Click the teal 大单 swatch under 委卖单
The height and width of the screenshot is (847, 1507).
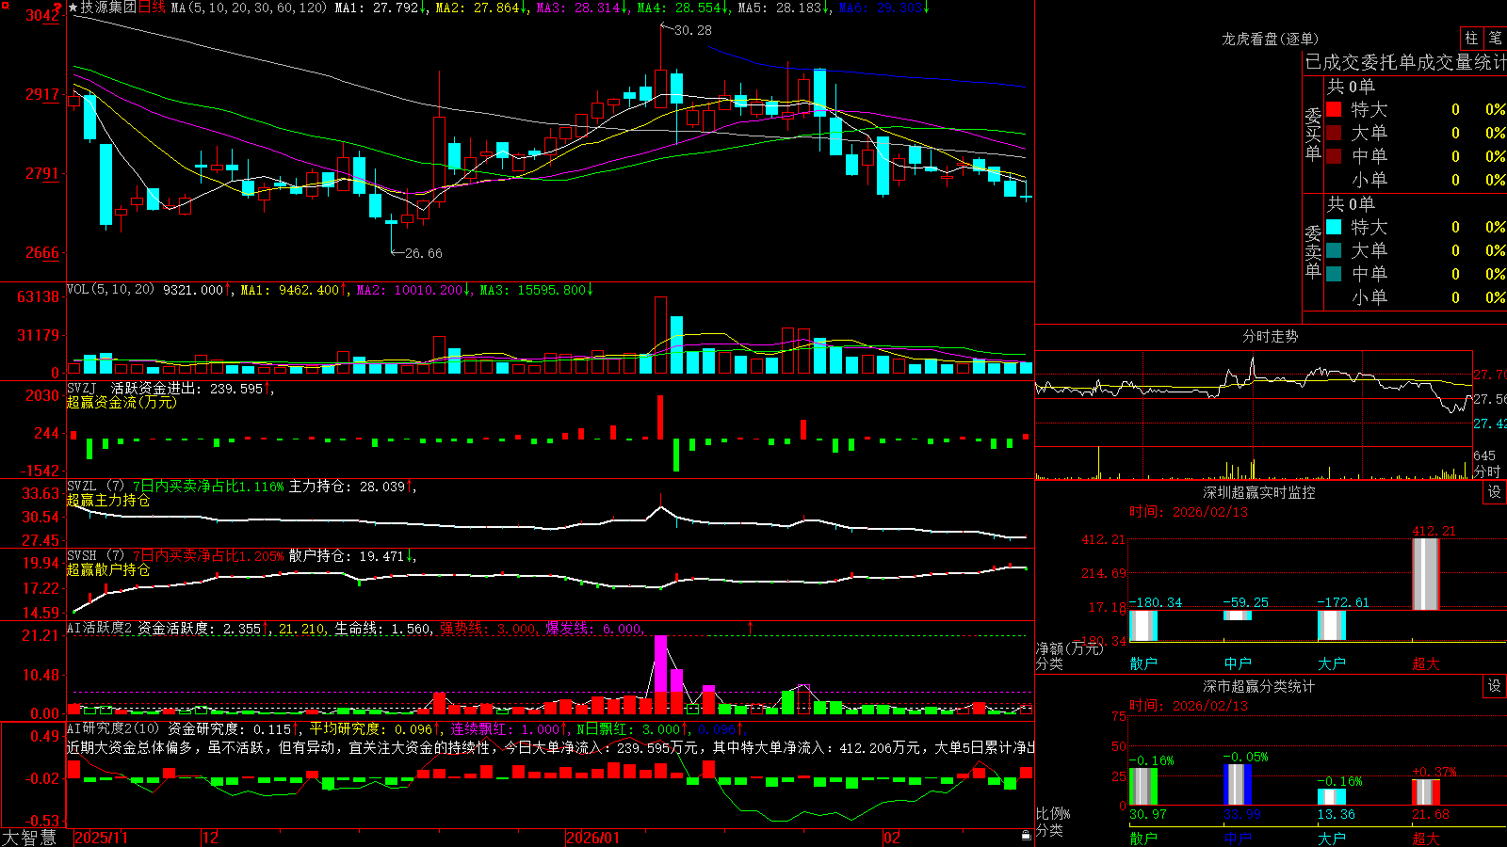pos(1334,250)
